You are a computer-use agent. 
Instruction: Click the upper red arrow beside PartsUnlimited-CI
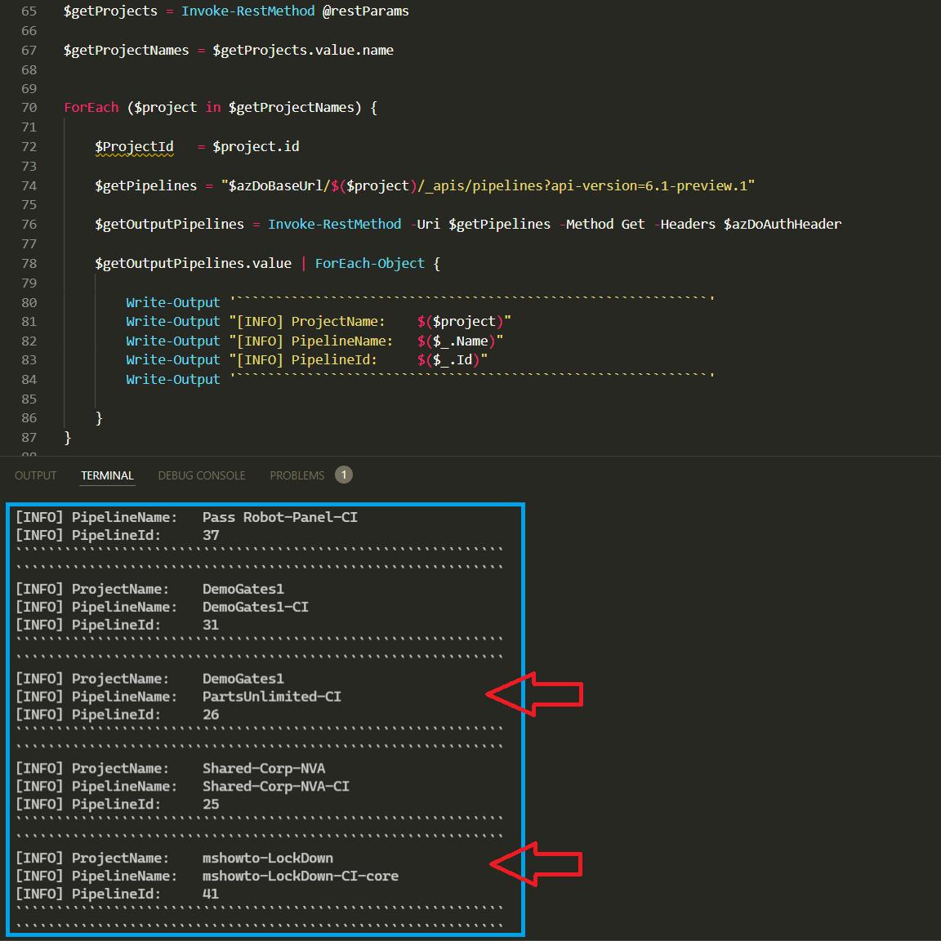[535, 694]
